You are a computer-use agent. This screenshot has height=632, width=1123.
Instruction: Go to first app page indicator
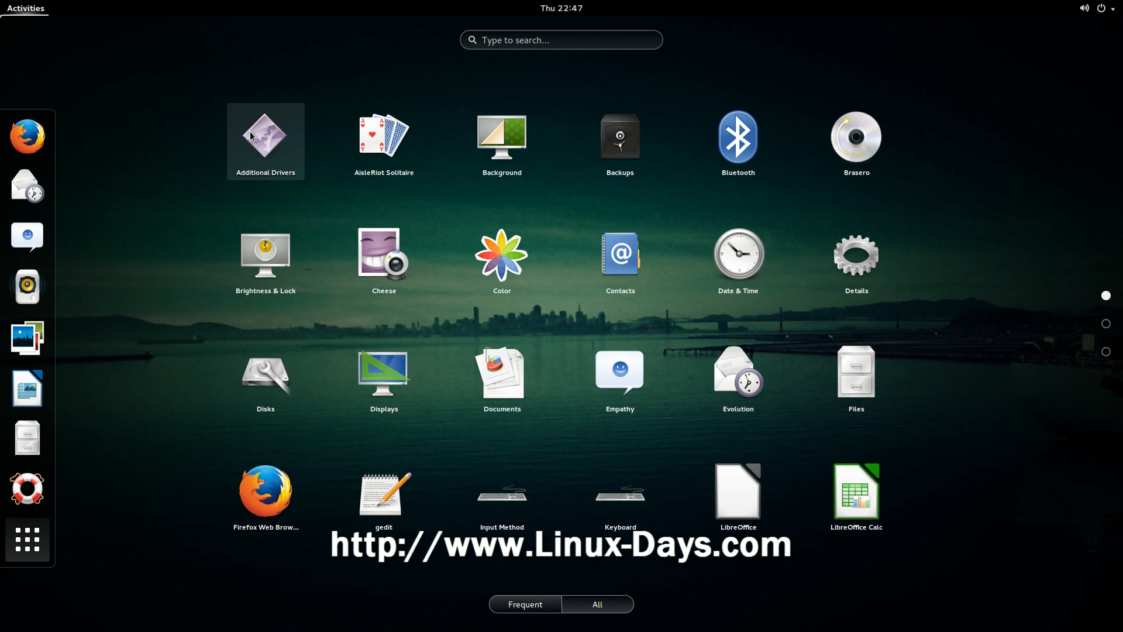pos(1106,296)
